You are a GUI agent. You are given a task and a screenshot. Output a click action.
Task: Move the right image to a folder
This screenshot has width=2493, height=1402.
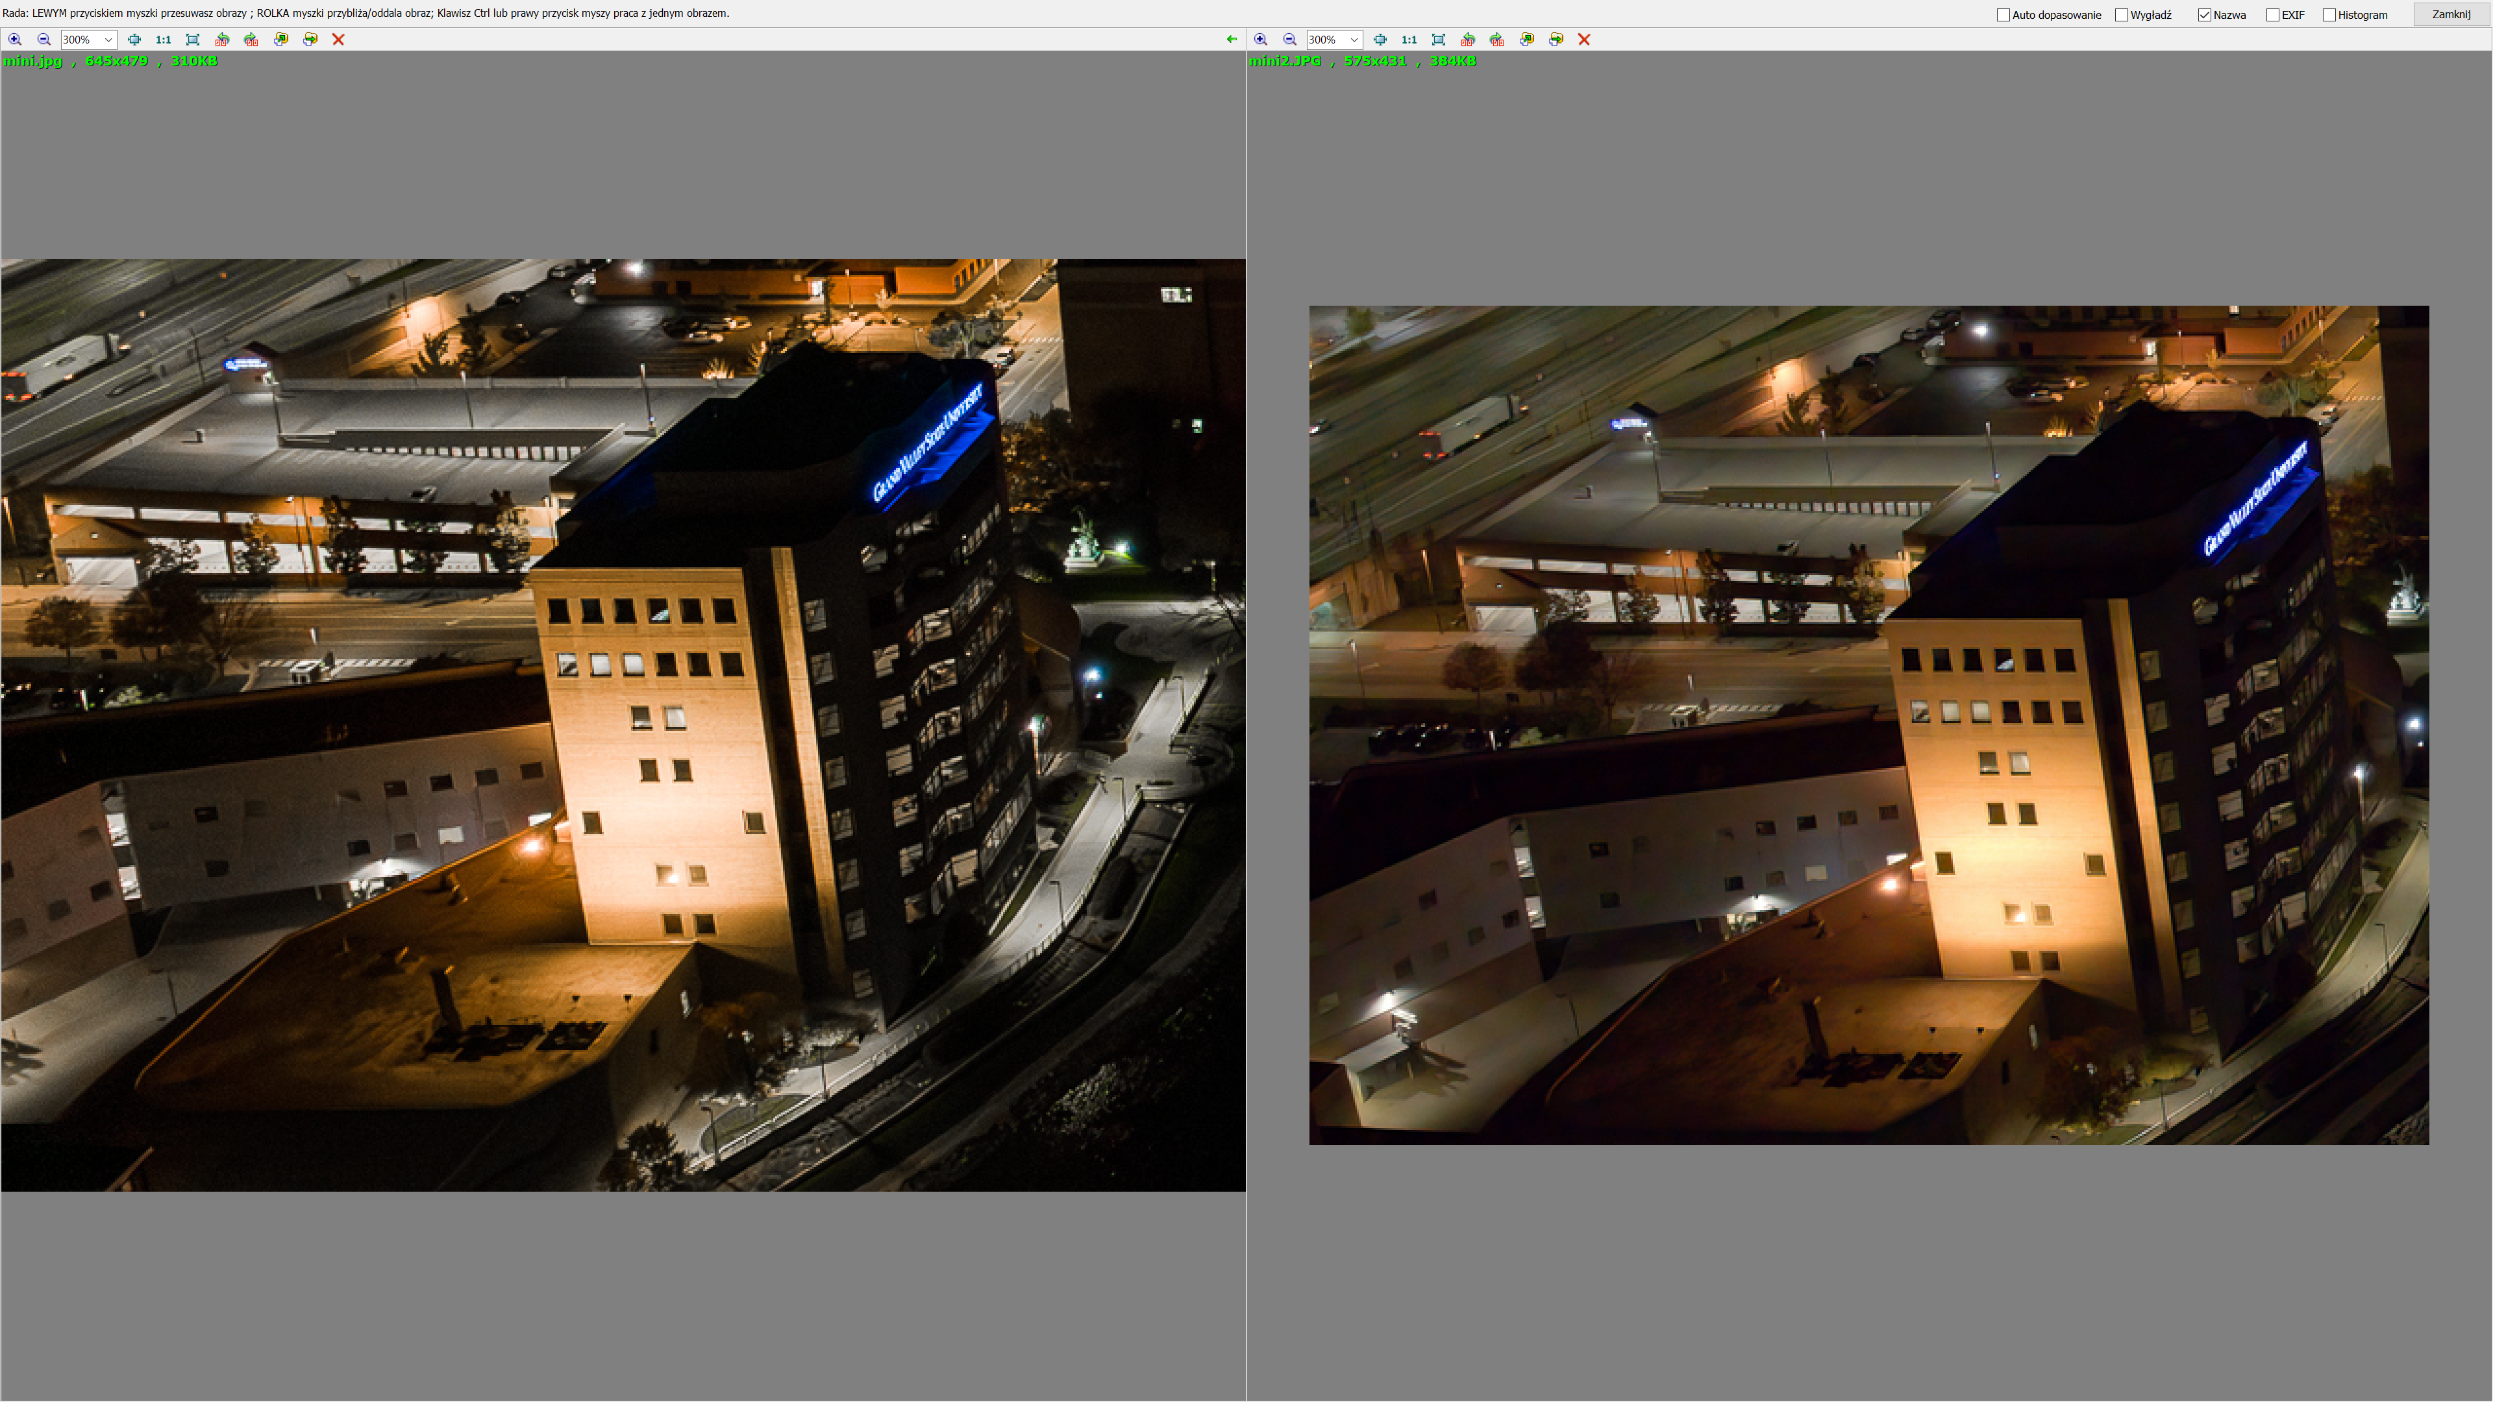1556,40
